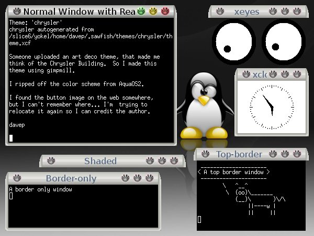Click green button in Normal Window title bar
314x236 pixels.
[141, 11]
